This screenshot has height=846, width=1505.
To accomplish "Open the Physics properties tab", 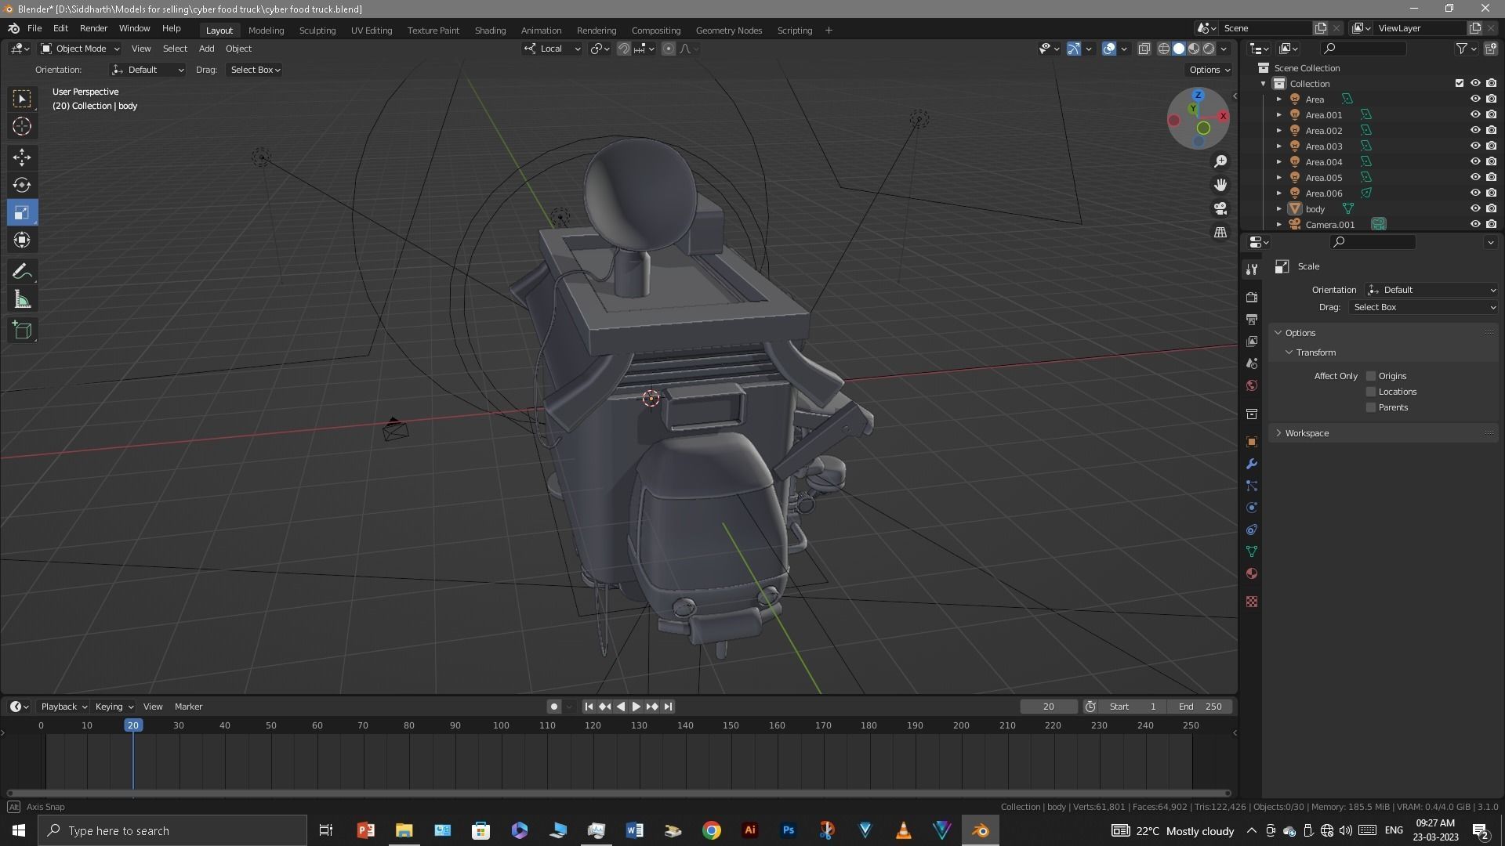I will pos(1252,508).
